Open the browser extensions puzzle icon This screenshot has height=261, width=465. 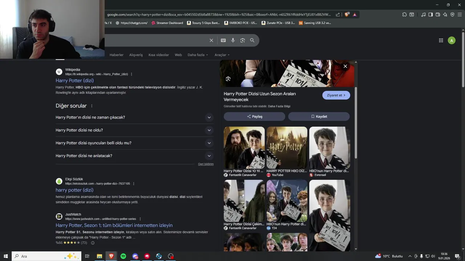click(x=404, y=14)
